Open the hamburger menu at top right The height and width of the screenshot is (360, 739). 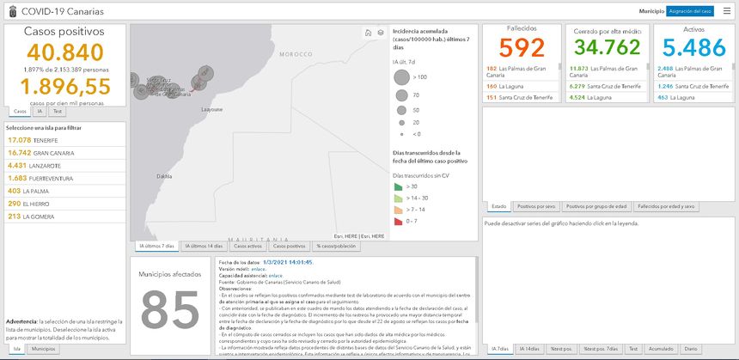pyautogui.click(x=727, y=11)
